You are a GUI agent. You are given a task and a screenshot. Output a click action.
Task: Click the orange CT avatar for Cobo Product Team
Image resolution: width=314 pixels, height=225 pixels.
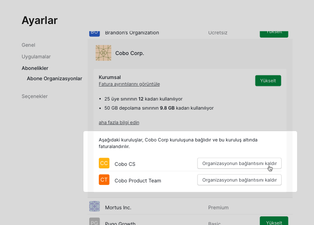click(104, 180)
